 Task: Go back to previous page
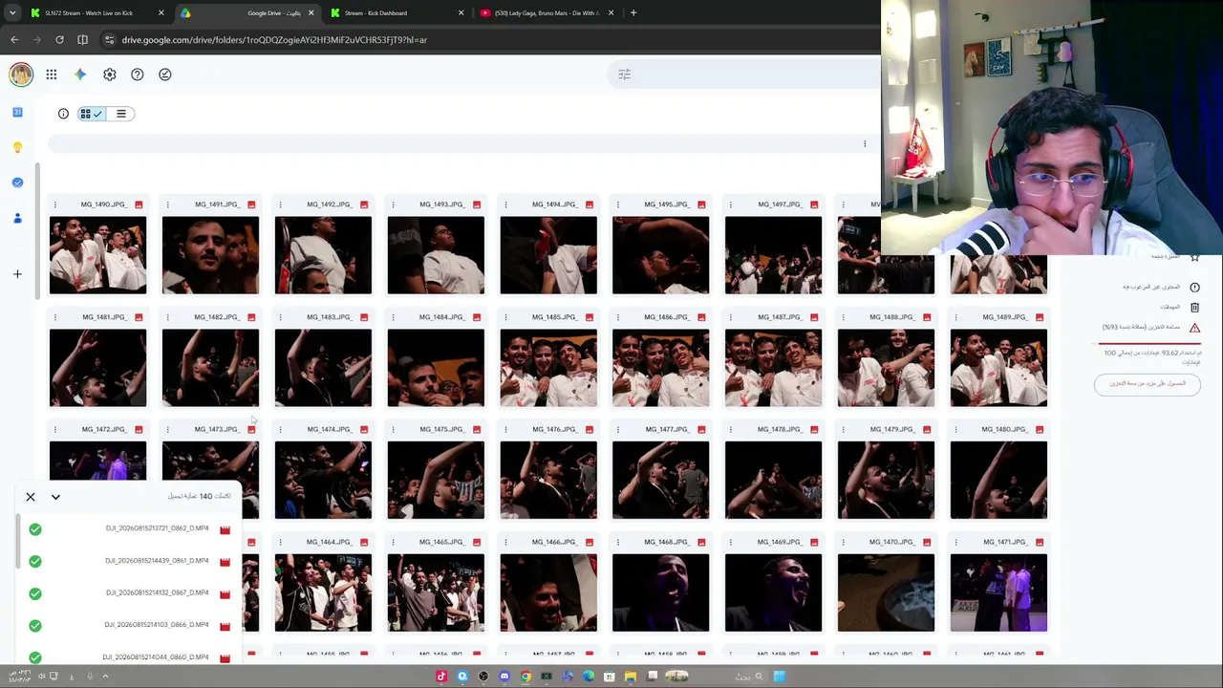point(14,40)
